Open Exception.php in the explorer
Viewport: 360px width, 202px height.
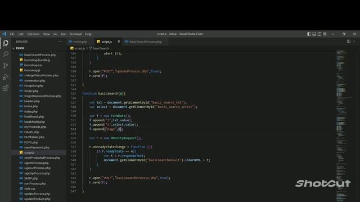[x=34, y=86]
